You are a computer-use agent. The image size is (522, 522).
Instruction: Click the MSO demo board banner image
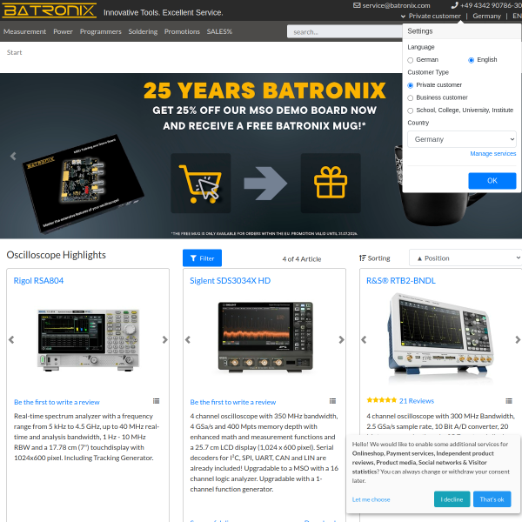(84, 183)
